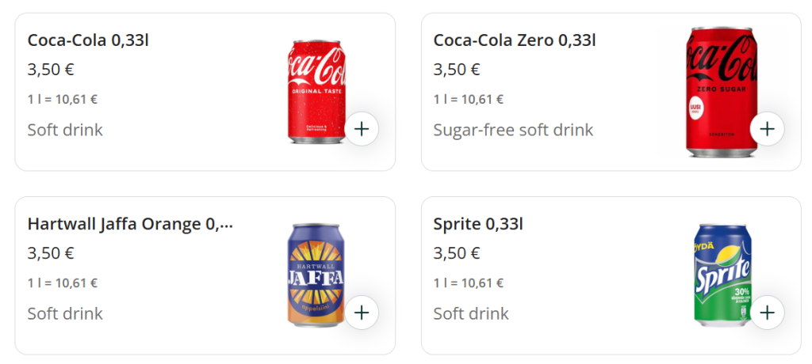Click the 3,50 € price under Sprite
The image size is (812, 364).
point(457,253)
